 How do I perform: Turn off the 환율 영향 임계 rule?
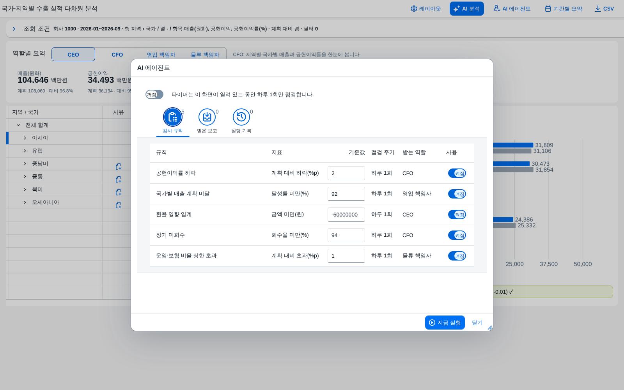click(x=457, y=214)
